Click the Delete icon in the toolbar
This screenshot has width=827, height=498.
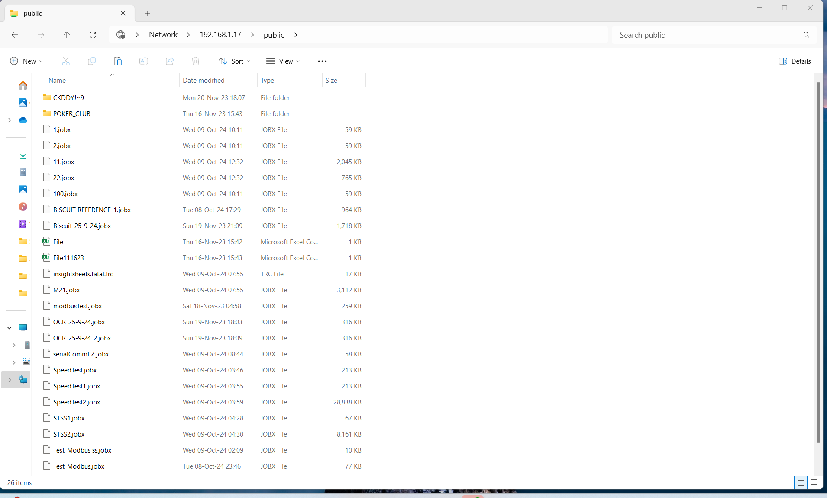tap(195, 61)
